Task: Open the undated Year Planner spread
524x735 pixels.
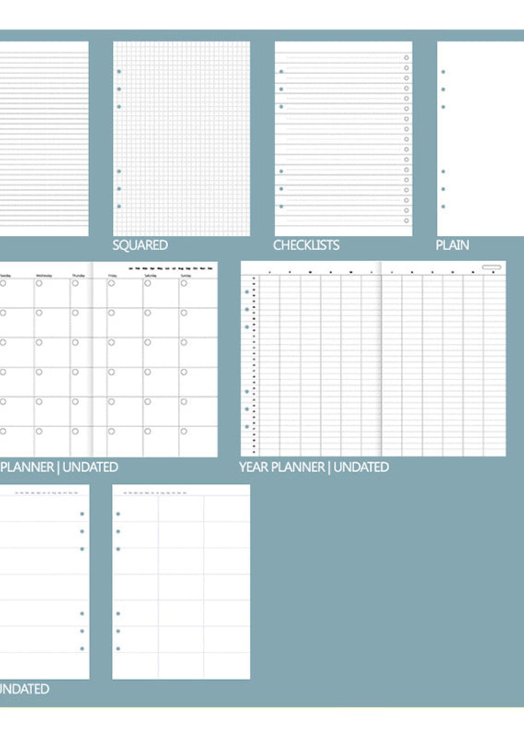Action: click(x=373, y=359)
